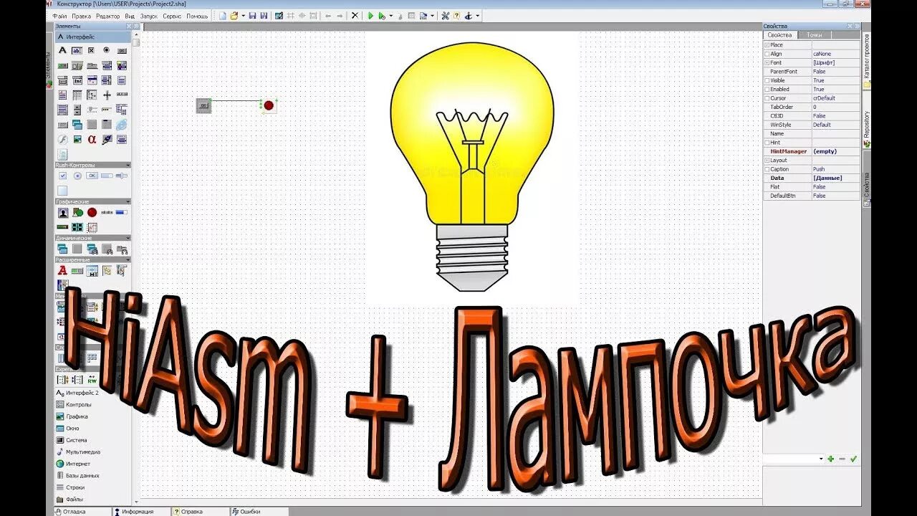Screen dimensions: 917x516
Task: Toggle the Cursor property checkbox
Action: (x=767, y=98)
